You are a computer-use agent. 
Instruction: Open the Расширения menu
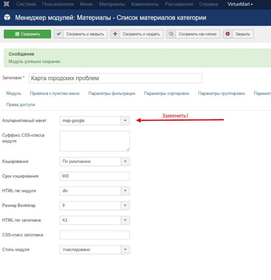point(179,4)
